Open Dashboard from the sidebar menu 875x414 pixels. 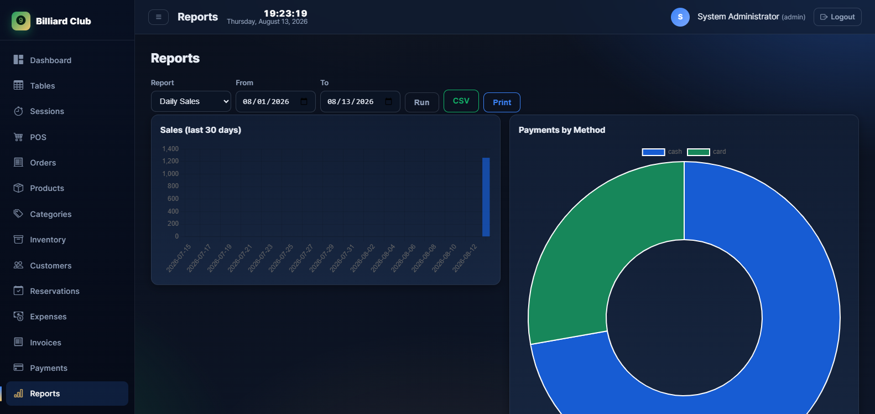(x=67, y=60)
